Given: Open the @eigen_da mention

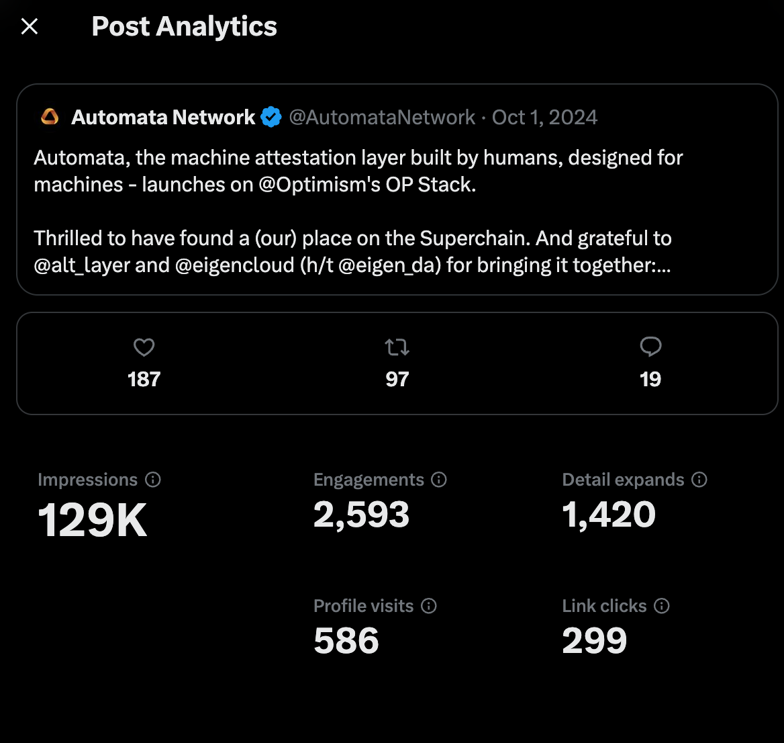Looking at the screenshot, I should pyautogui.click(x=390, y=265).
